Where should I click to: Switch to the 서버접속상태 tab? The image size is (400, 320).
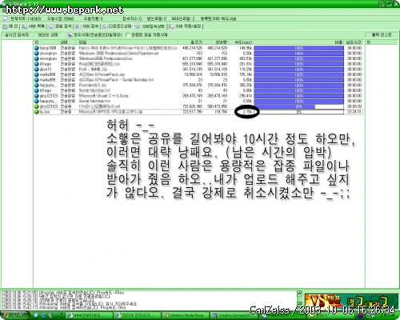tap(150, 26)
